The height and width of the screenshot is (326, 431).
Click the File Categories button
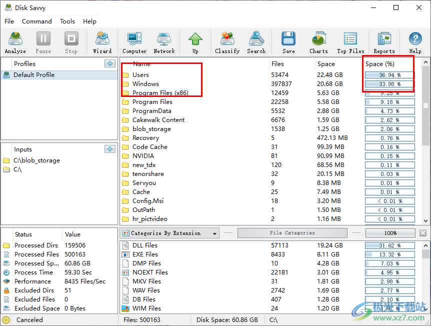pyautogui.click(x=292, y=233)
